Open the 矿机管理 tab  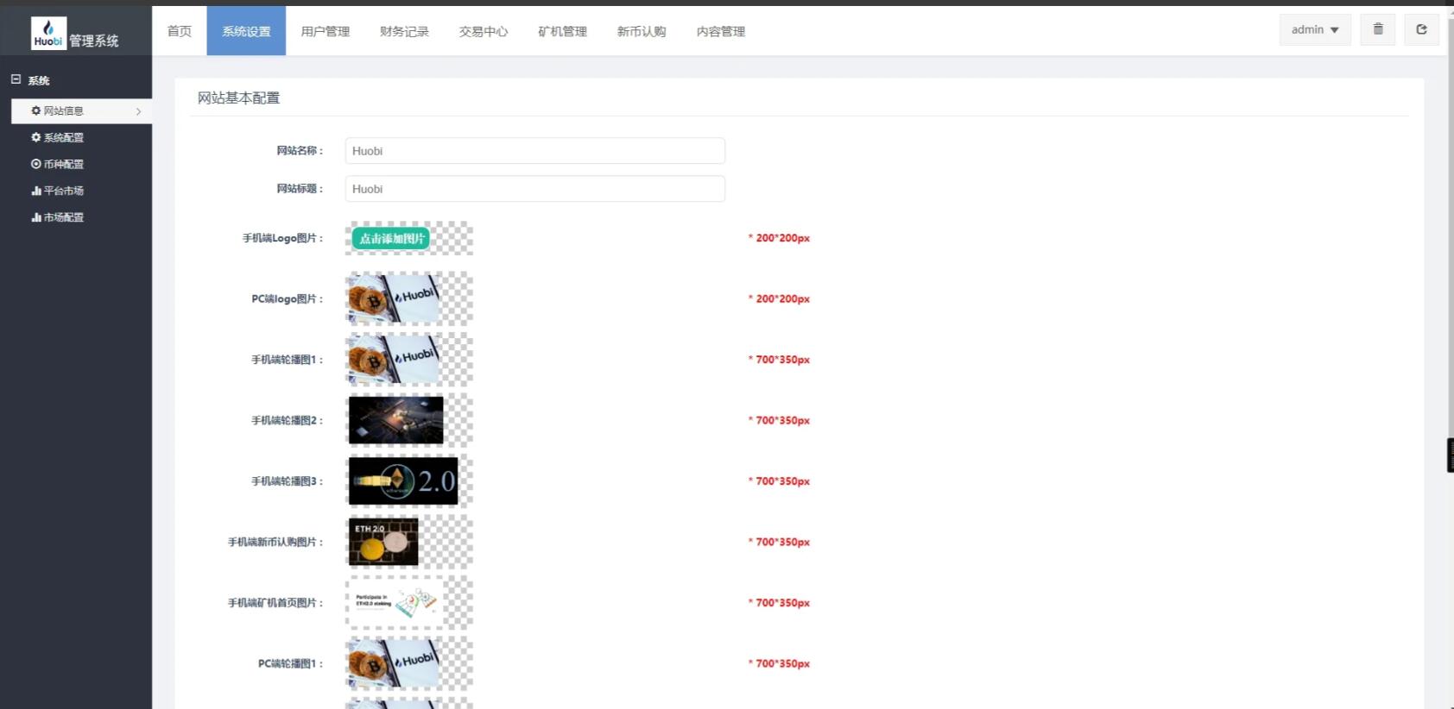coord(562,32)
